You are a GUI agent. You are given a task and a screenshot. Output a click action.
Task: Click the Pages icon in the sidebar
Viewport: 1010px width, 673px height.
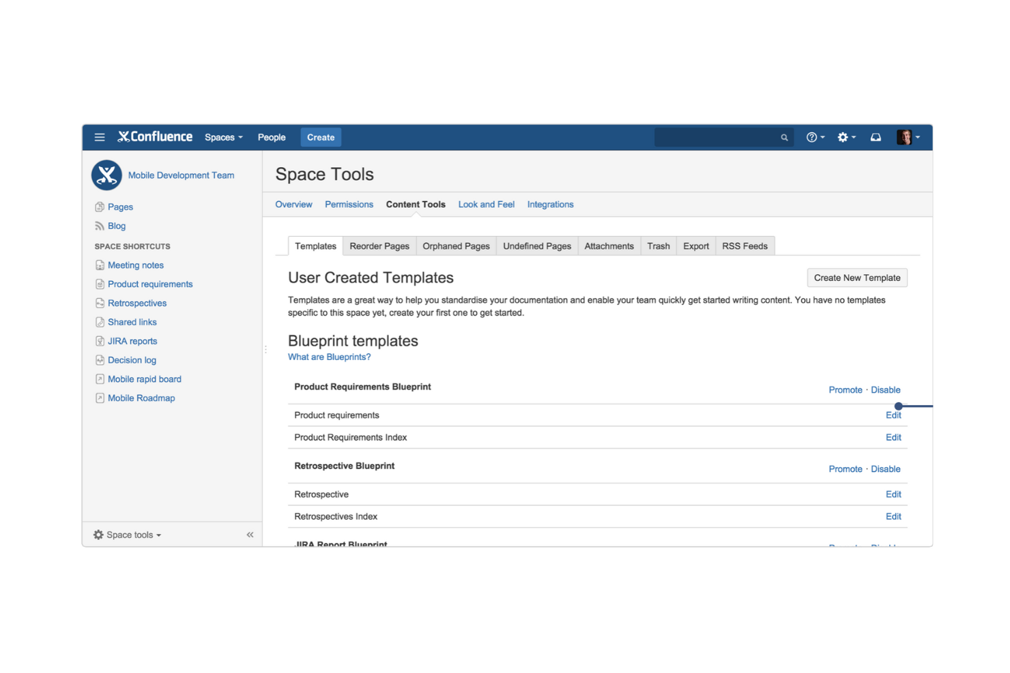[100, 207]
